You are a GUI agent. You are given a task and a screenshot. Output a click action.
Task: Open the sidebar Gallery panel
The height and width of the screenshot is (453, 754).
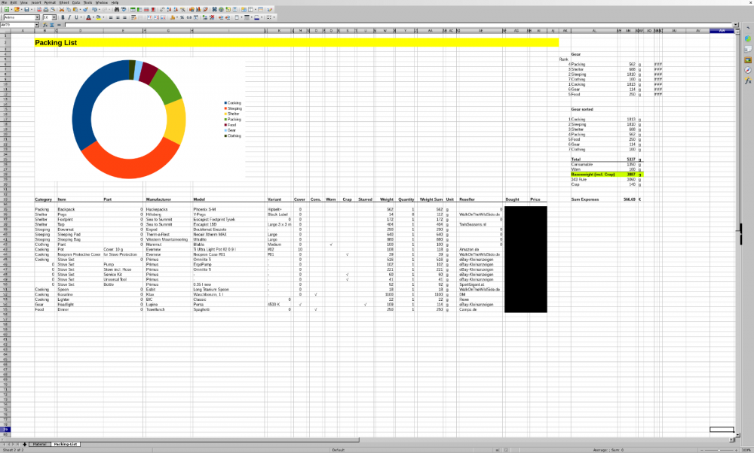748,59
